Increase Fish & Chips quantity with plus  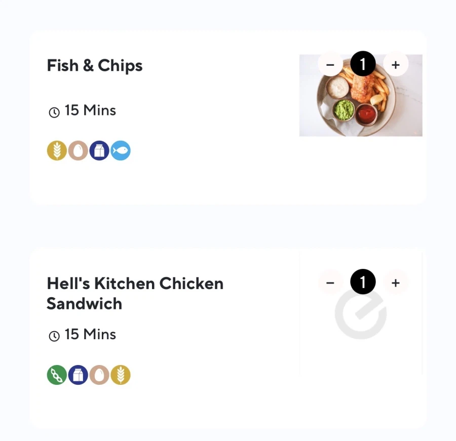coord(396,65)
